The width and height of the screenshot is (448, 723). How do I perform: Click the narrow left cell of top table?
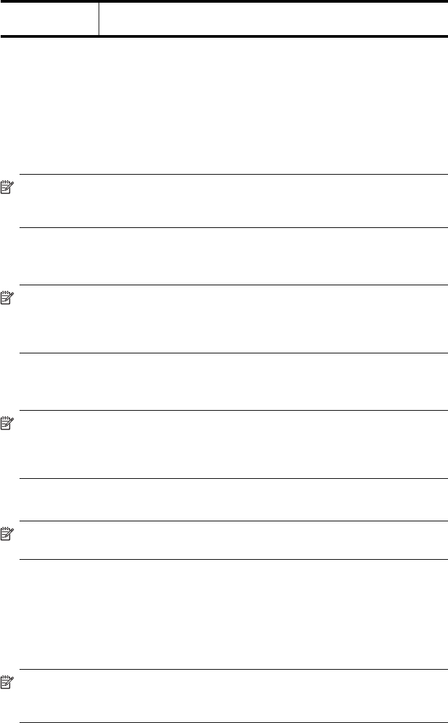[49, 19]
